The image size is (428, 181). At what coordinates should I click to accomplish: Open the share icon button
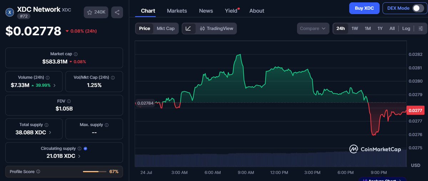[x=117, y=12]
